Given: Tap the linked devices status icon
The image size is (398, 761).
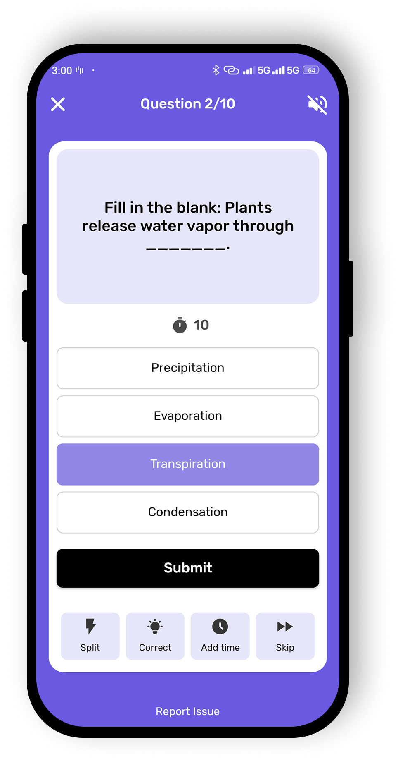Looking at the screenshot, I should tap(231, 70).
